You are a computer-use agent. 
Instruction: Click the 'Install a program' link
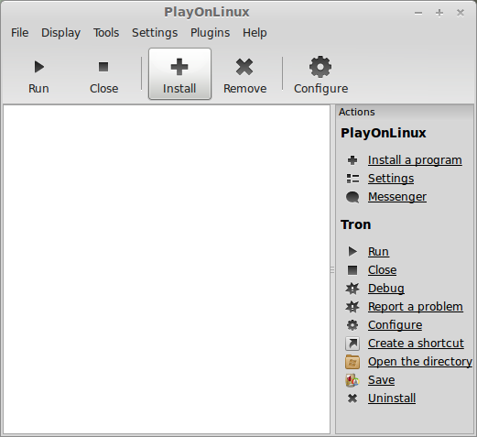[x=415, y=160]
